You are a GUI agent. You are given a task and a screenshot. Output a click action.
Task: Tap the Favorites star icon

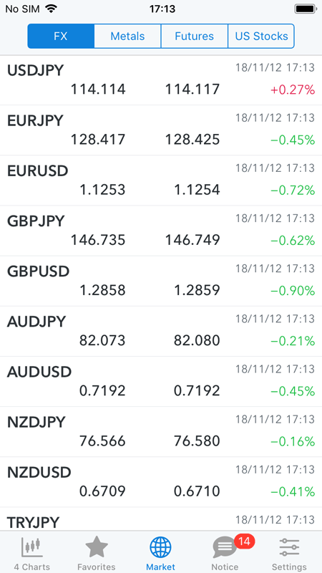97,547
